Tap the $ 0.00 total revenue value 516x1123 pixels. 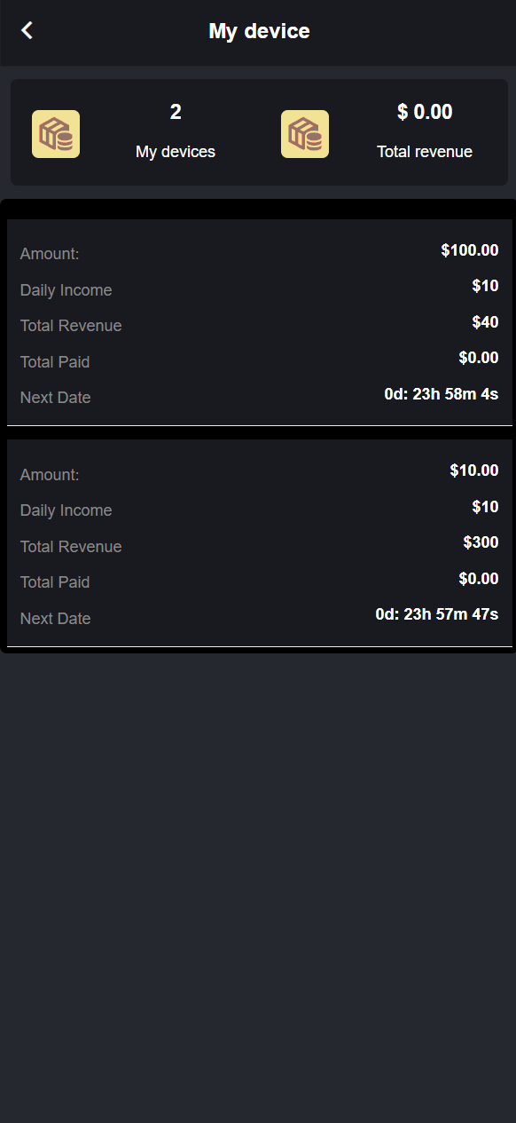pyautogui.click(x=425, y=113)
